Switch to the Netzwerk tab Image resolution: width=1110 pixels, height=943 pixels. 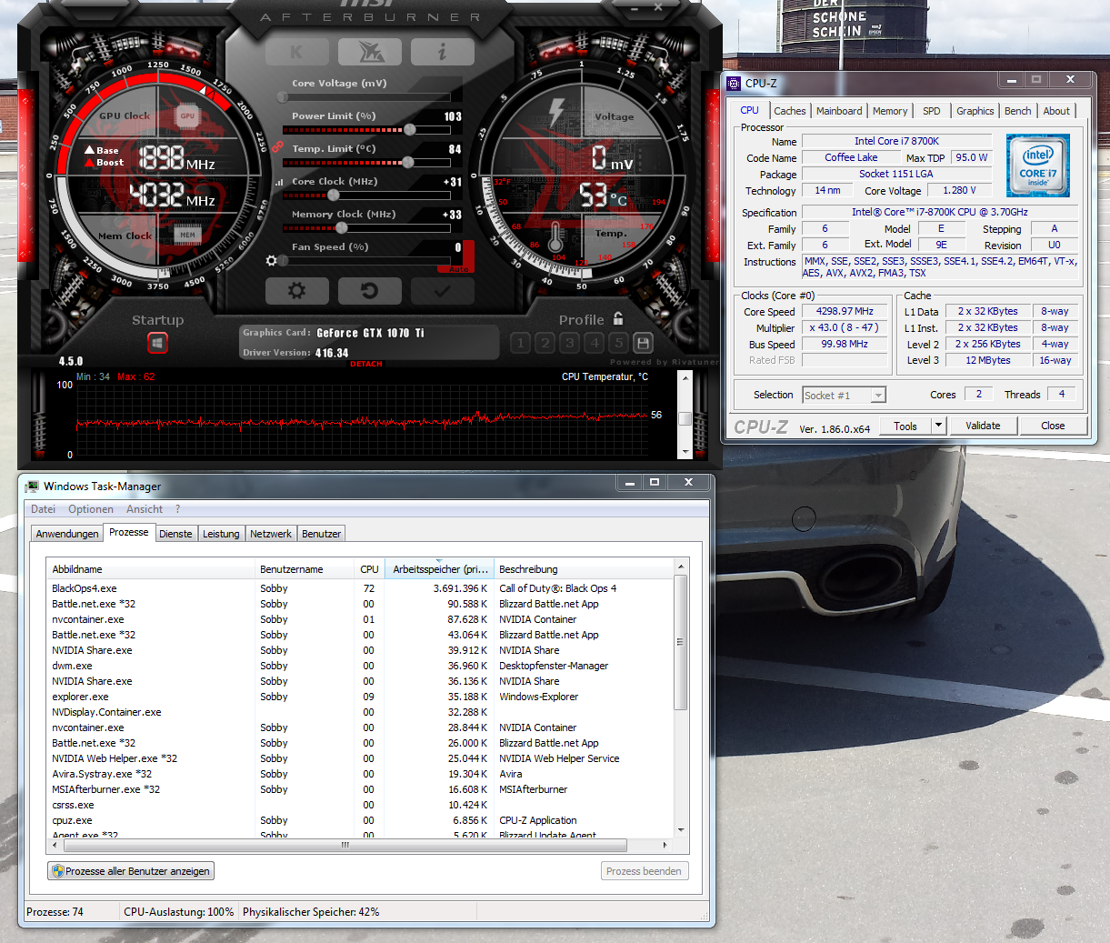(x=271, y=534)
